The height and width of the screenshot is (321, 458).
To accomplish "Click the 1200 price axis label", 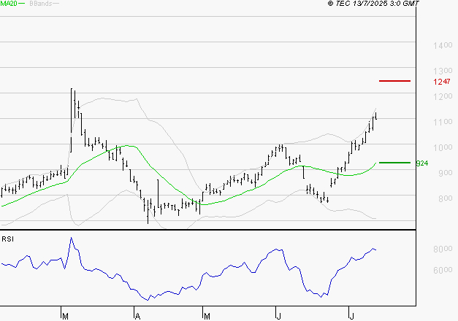I will pyautogui.click(x=443, y=96).
